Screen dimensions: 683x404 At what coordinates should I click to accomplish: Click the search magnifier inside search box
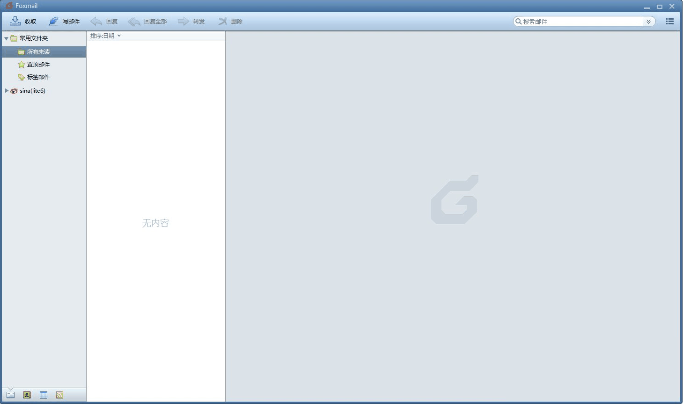(x=518, y=21)
